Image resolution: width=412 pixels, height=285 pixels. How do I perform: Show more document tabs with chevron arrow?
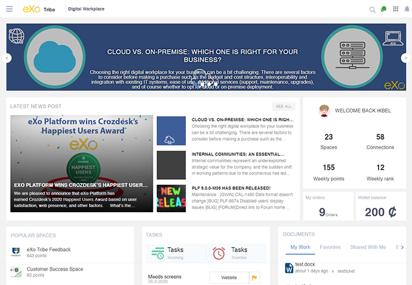(x=402, y=247)
